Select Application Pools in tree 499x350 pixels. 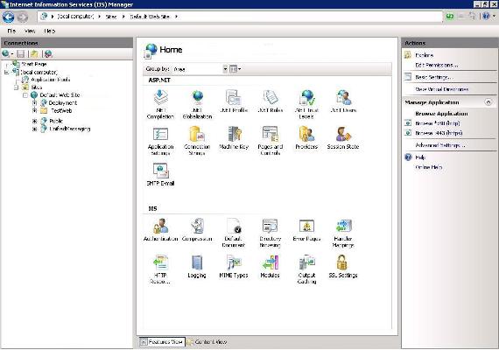pos(50,80)
